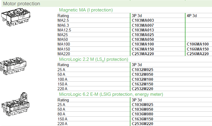Click part number C106MA100 in 4P column

coord(198,44)
